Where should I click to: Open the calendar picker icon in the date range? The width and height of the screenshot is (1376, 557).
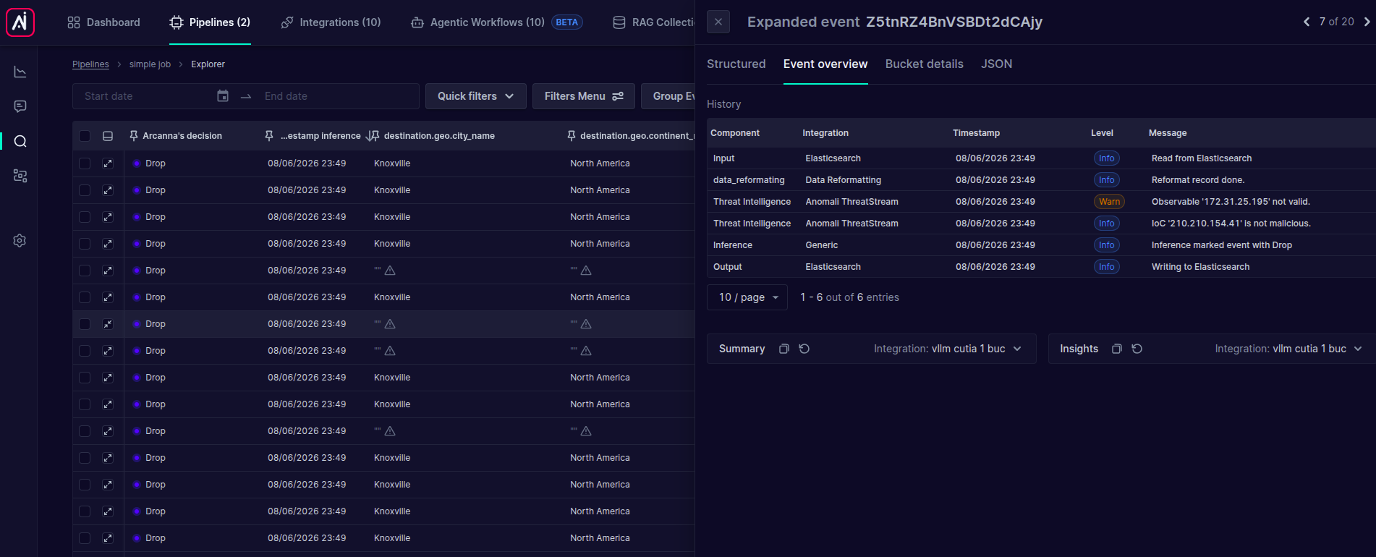pos(223,96)
